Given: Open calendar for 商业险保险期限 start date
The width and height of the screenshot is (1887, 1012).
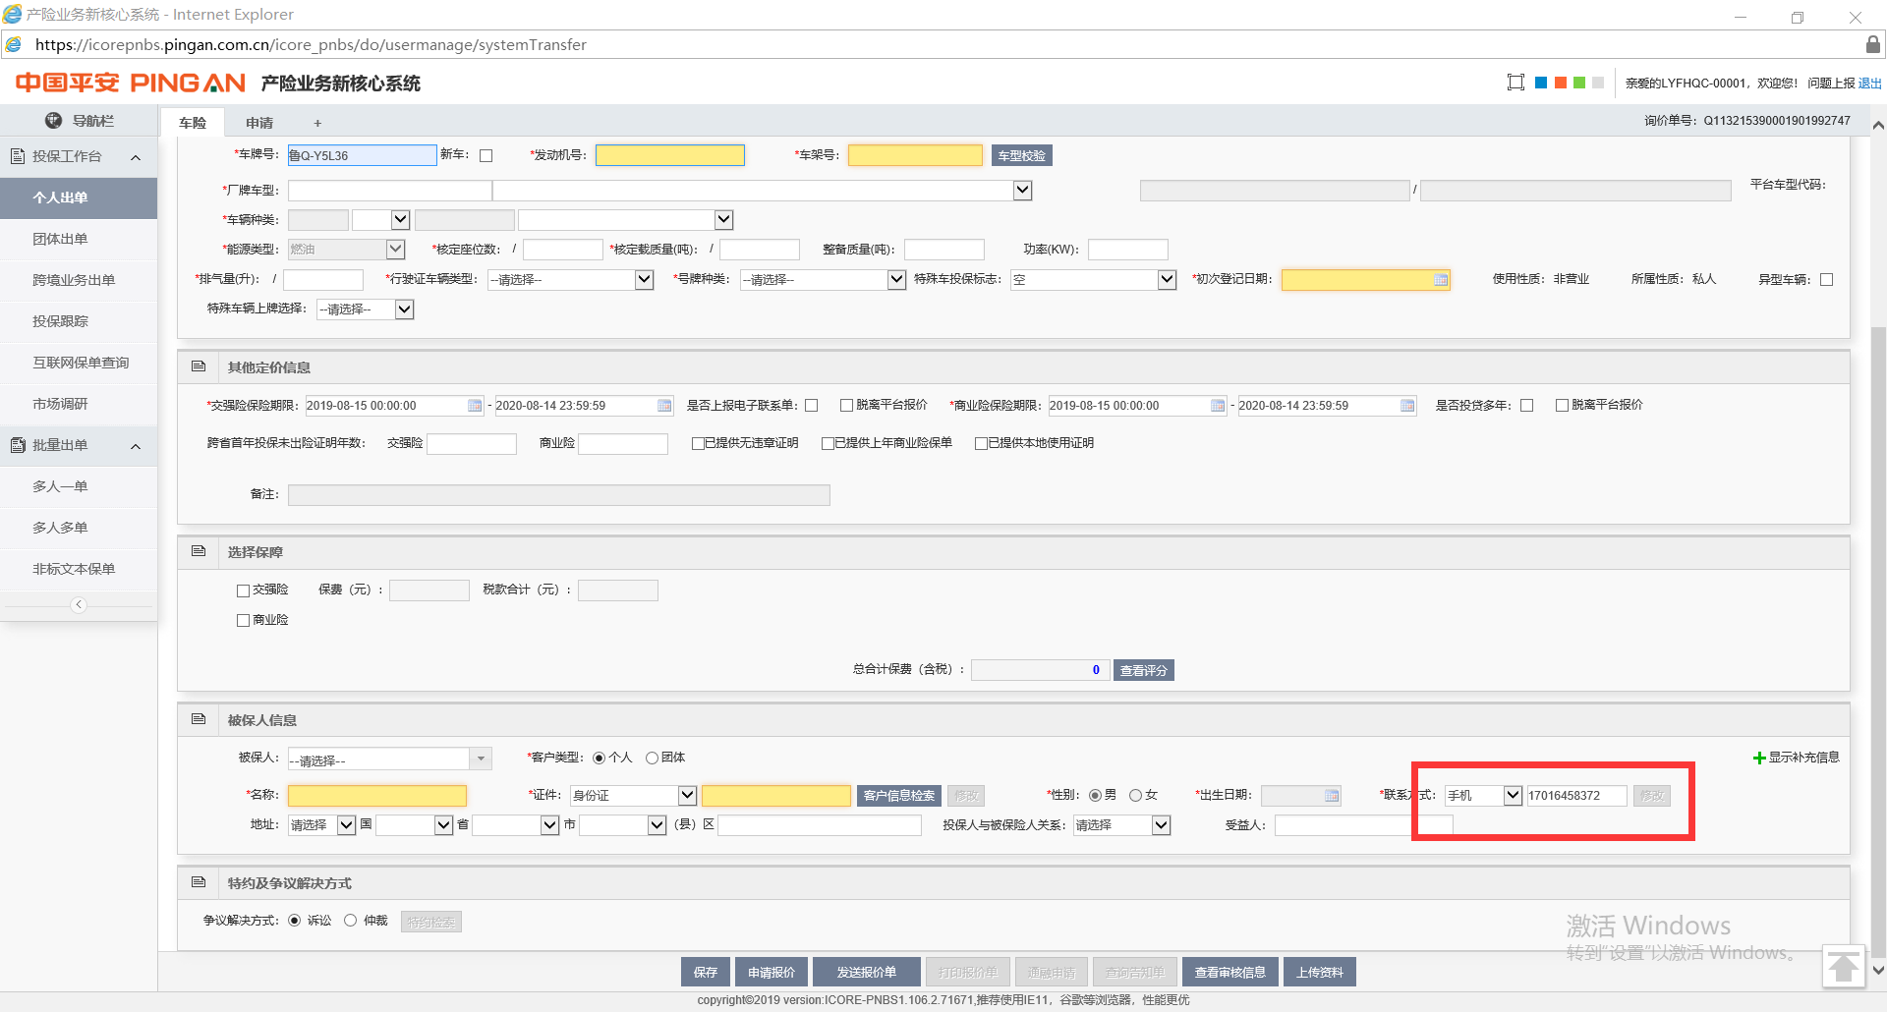Looking at the screenshot, I should tap(1218, 406).
